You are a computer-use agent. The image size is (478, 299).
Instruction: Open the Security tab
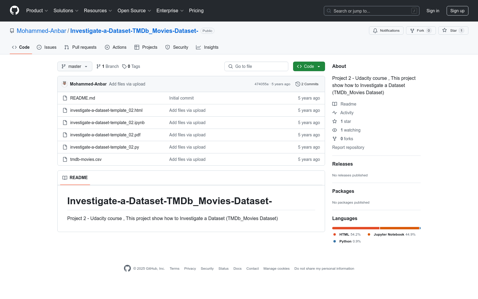point(177,47)
